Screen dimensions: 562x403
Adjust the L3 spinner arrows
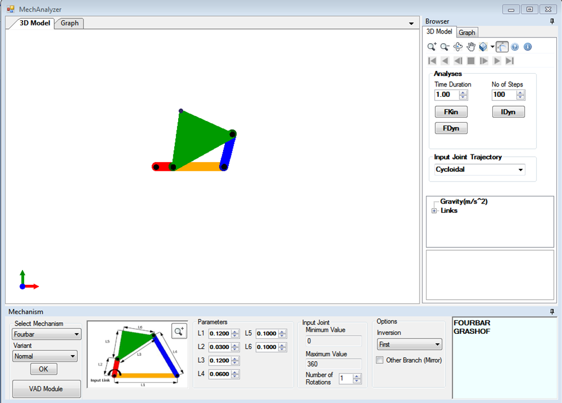235,361
